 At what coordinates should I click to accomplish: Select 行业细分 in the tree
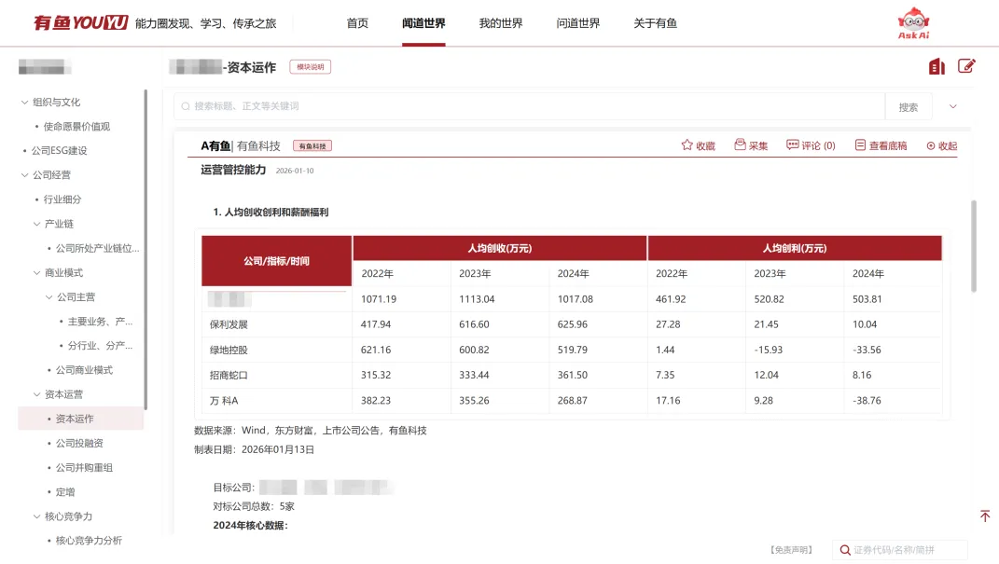pos(62,199)
